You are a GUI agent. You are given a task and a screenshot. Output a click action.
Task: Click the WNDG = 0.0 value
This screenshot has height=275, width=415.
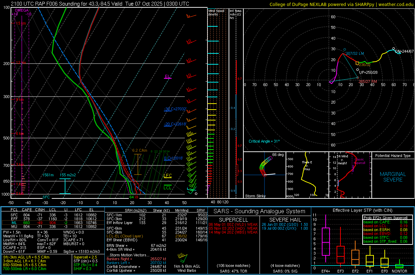click(x=74, y=232)
